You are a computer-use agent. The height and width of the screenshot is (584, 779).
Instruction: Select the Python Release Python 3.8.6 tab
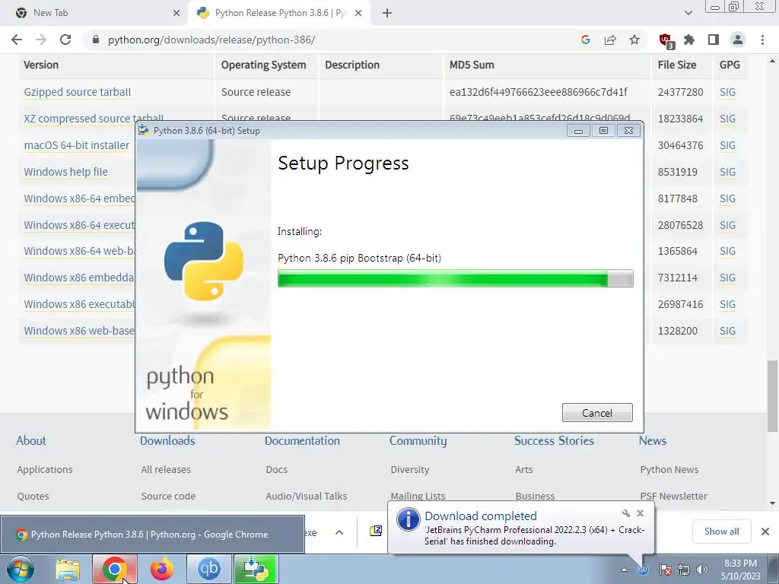coord(280,14)
